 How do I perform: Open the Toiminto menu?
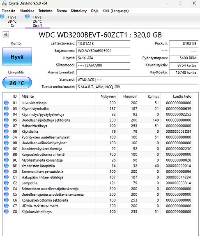45,11
